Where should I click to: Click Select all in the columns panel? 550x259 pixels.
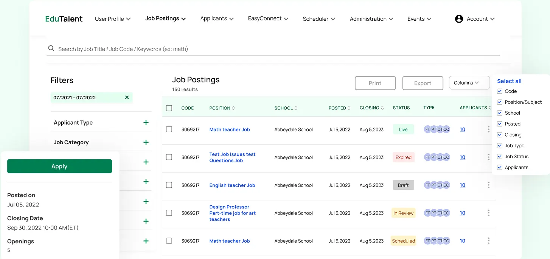(509, 81)
